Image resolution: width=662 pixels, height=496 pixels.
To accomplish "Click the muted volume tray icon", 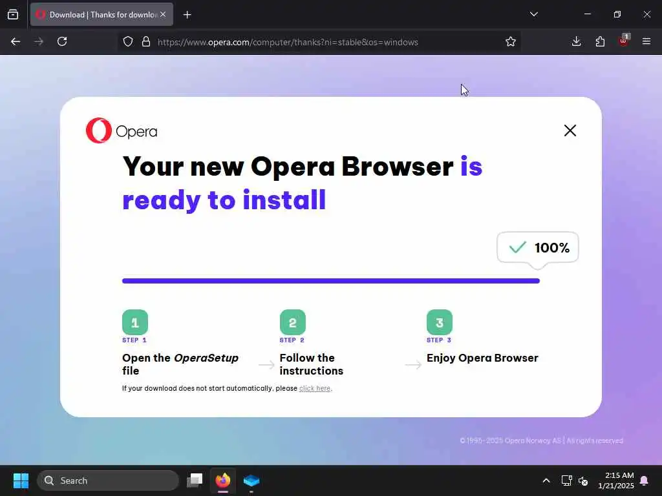I will pos(583,480).
